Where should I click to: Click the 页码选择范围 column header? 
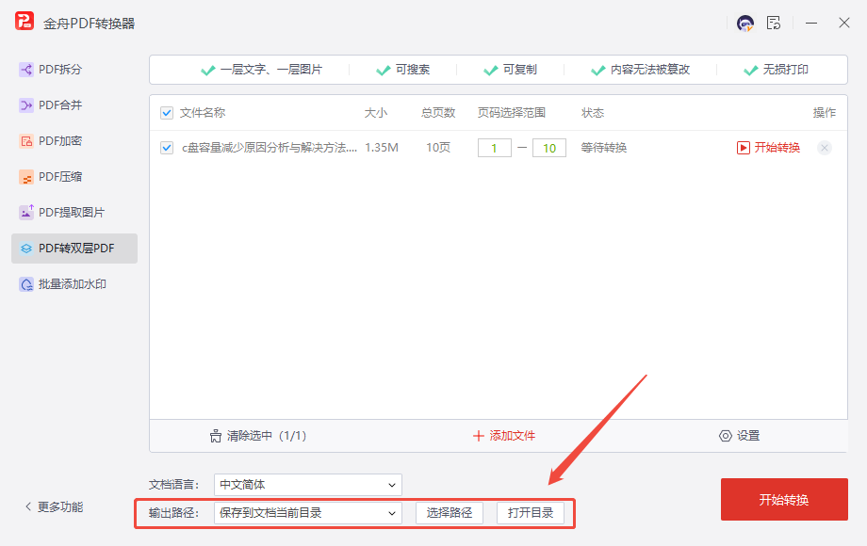coord(512,113)
